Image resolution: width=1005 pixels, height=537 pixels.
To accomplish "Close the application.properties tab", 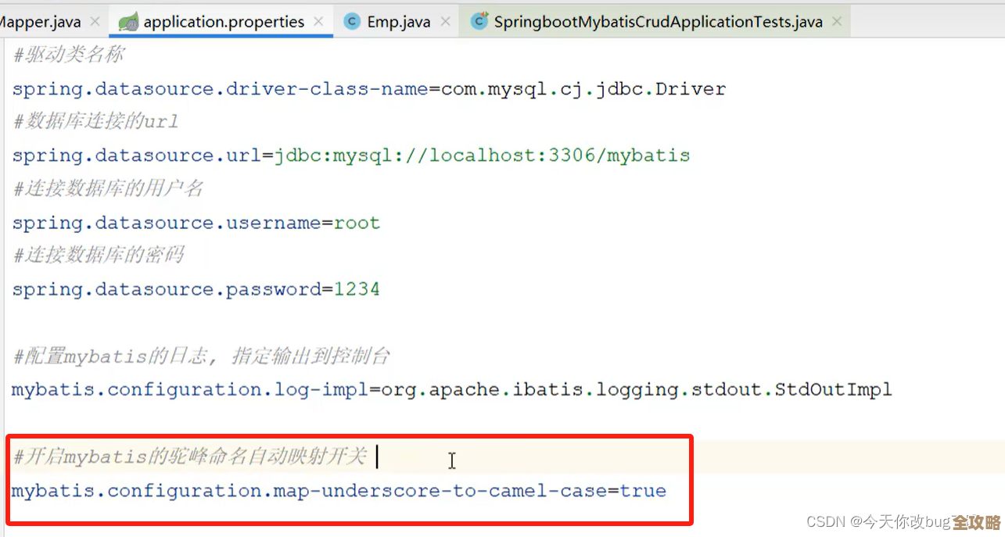I will pyautogui.click(x=318, y=22).
